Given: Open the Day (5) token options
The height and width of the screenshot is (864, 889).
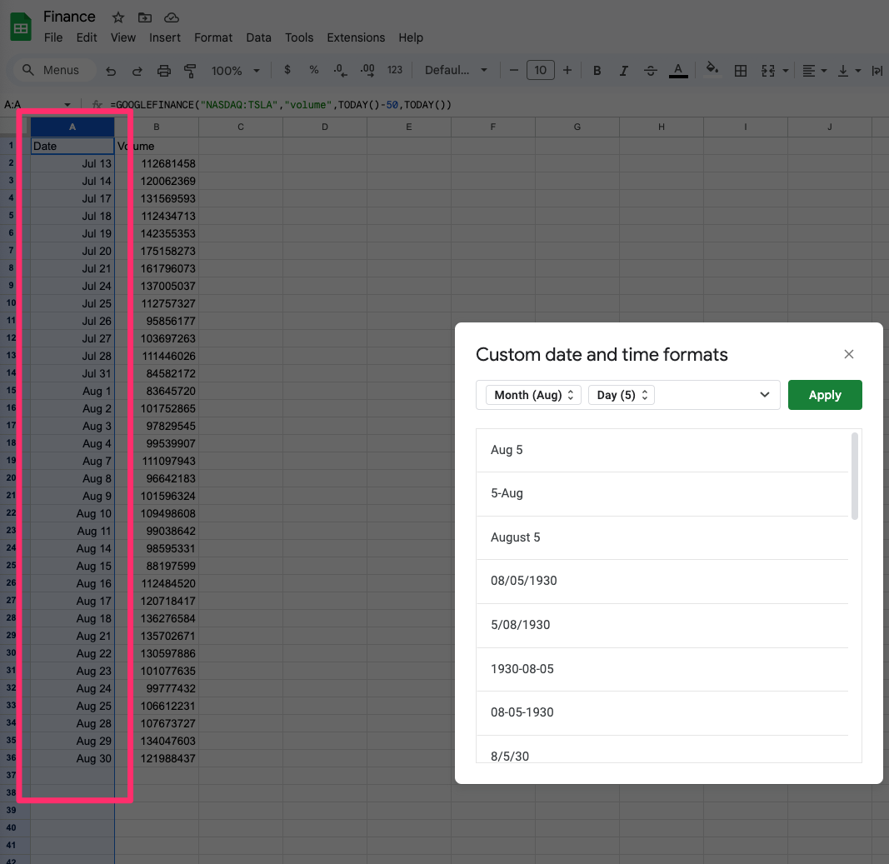Looking at the screenshot, I should click(x=621, y=395).
